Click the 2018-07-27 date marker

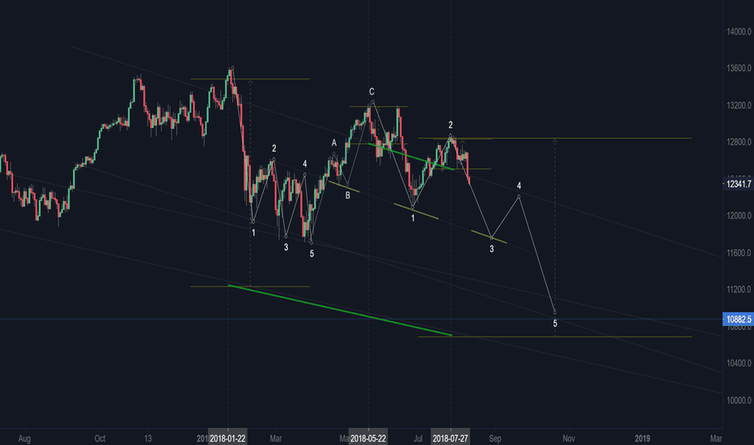coord(451,439)
